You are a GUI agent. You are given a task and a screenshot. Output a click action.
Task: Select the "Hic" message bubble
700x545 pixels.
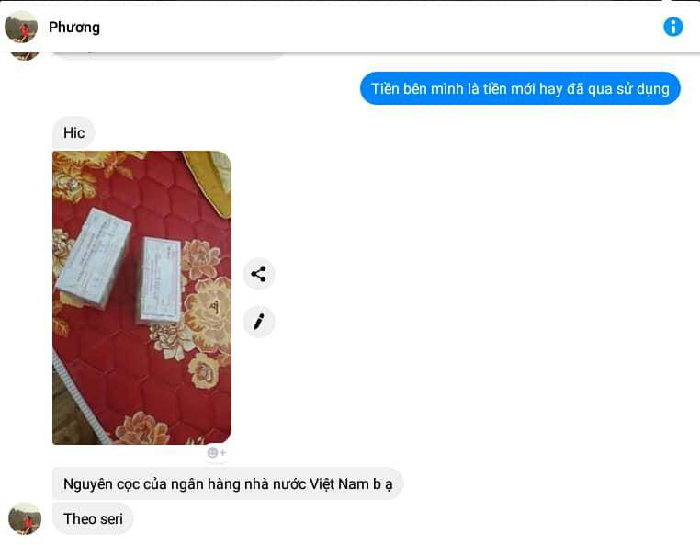tap(73, 132)
